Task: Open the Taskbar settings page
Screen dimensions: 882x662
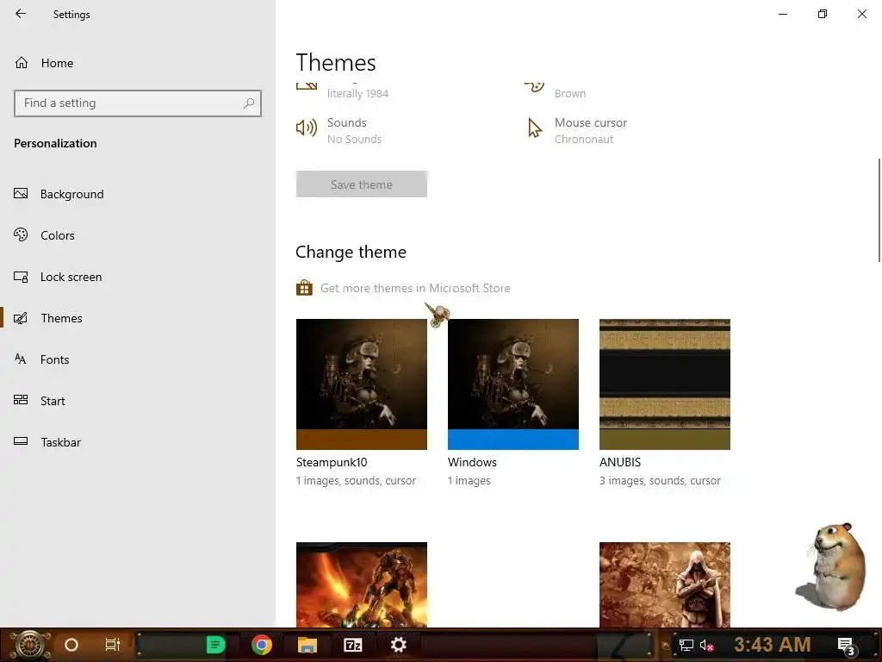Action: point(61,442)
